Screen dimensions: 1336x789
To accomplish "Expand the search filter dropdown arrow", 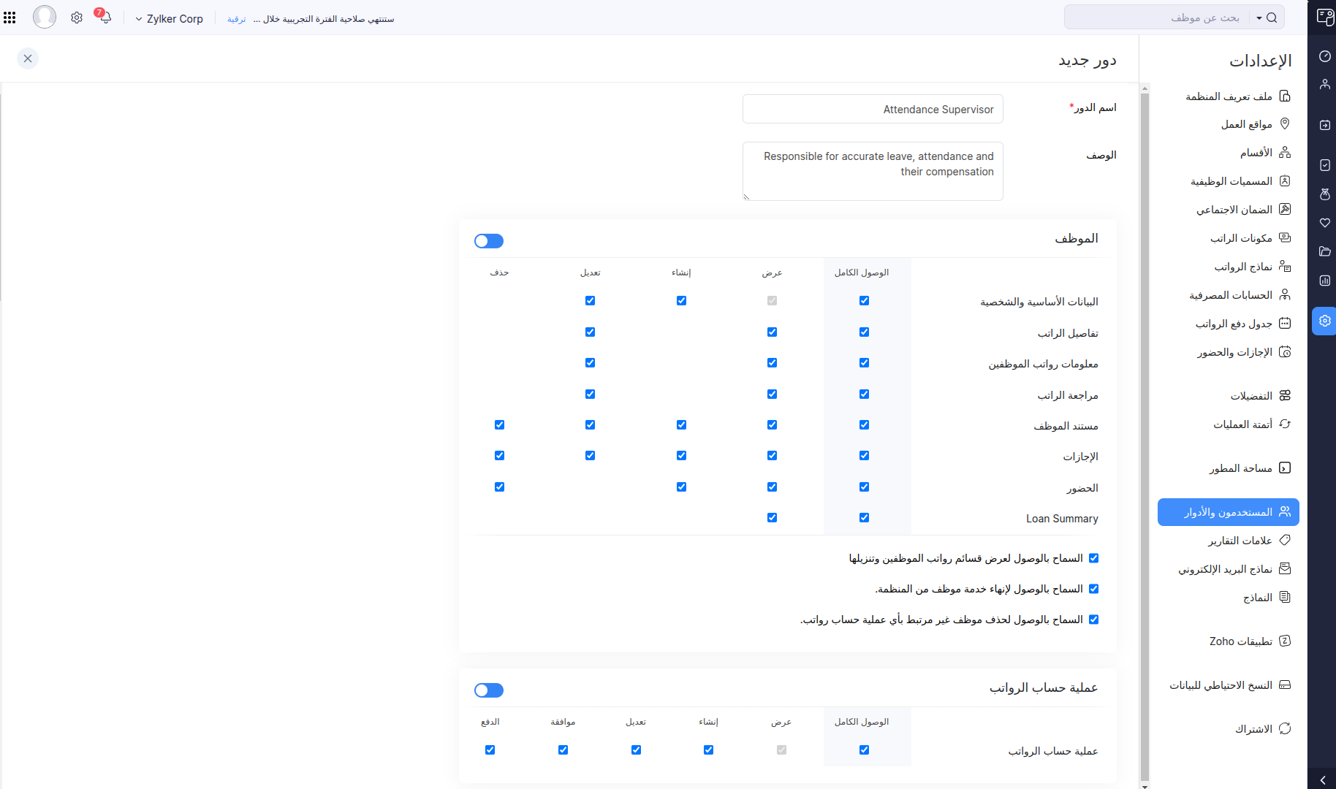I will pos(1259,18).
